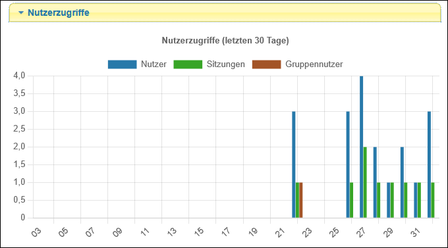This screenshot has width=448, height=248.
Task: Click x-axis label 03
Action: point(36,232)
